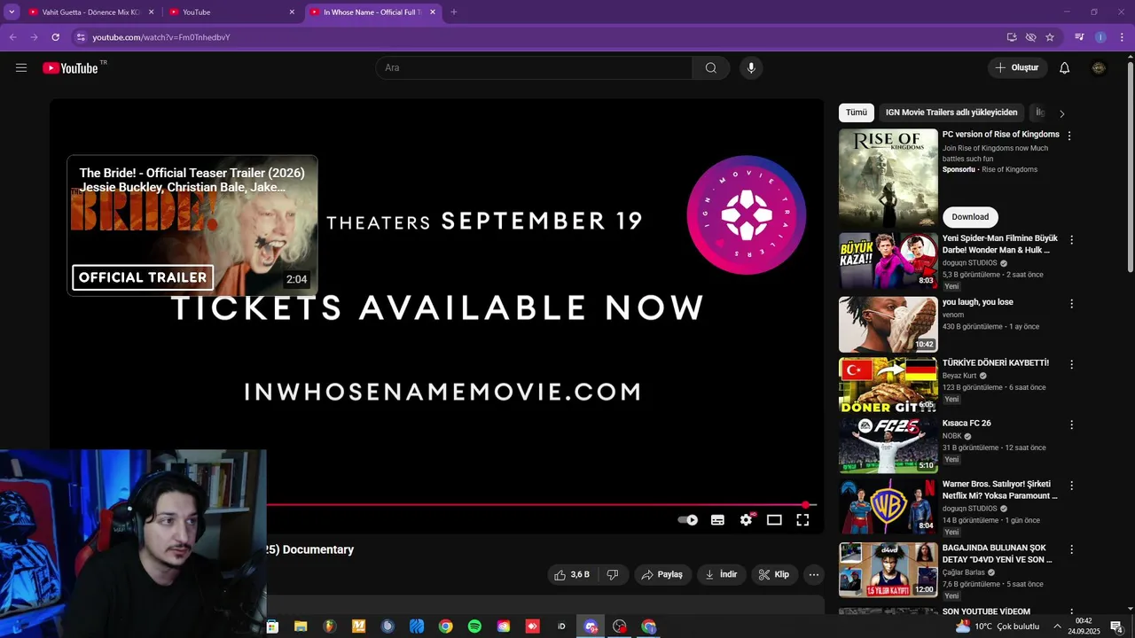Select the In Whose Name tab

click(x=372, y=12)
